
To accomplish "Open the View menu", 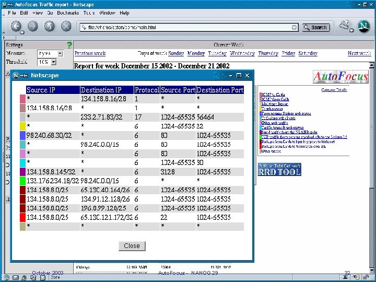I will (x=38, y=13).
